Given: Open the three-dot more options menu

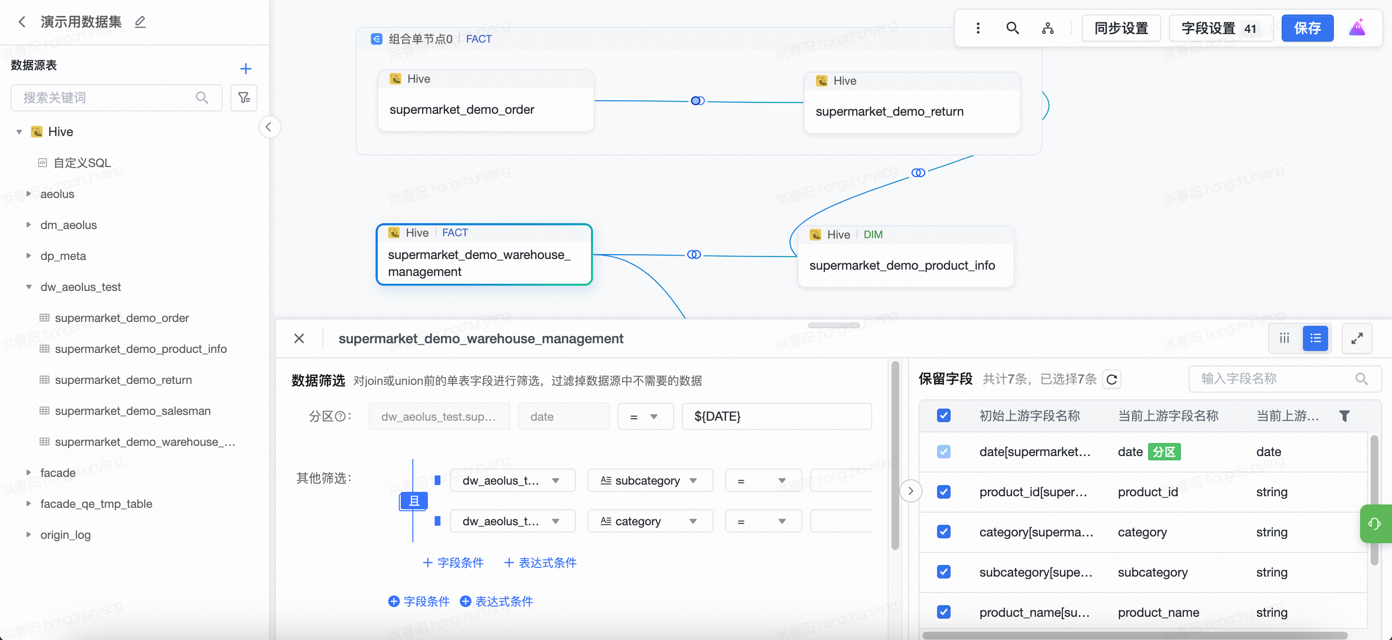Looking at the screenshot, I should click(978, 28).
